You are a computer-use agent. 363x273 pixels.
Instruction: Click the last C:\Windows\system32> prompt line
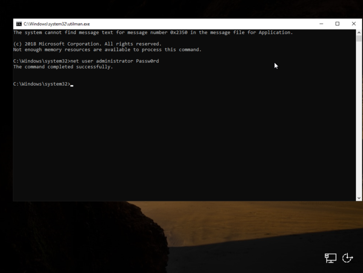43,84
